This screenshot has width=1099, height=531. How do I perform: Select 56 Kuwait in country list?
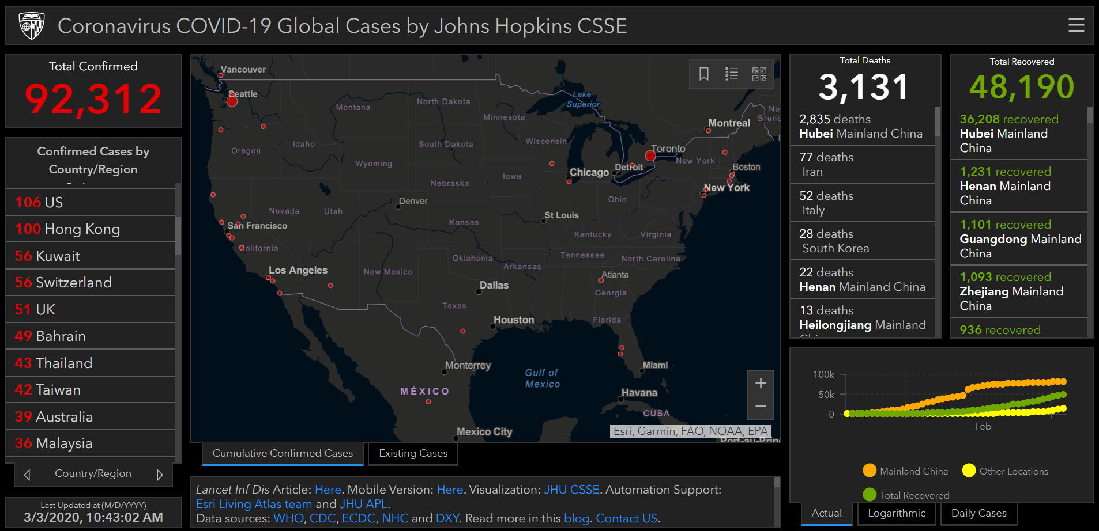[91, 256]
